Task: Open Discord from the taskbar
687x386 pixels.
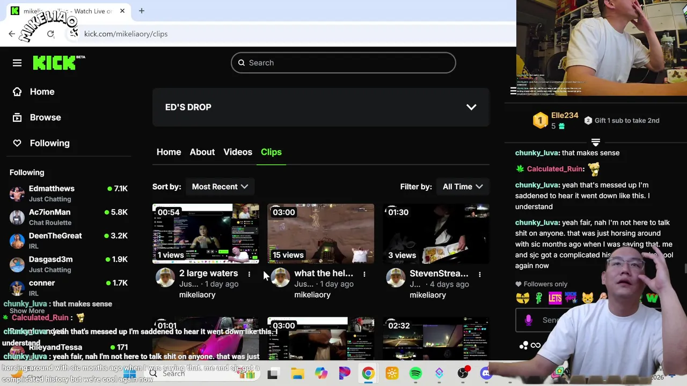Action: [485, 374]
